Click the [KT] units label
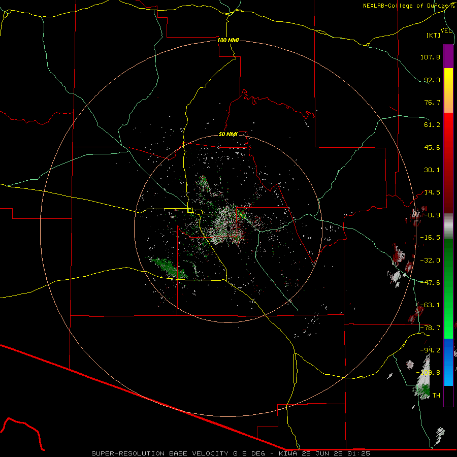This screenshot has width=457, height=457. pos(433,35)
